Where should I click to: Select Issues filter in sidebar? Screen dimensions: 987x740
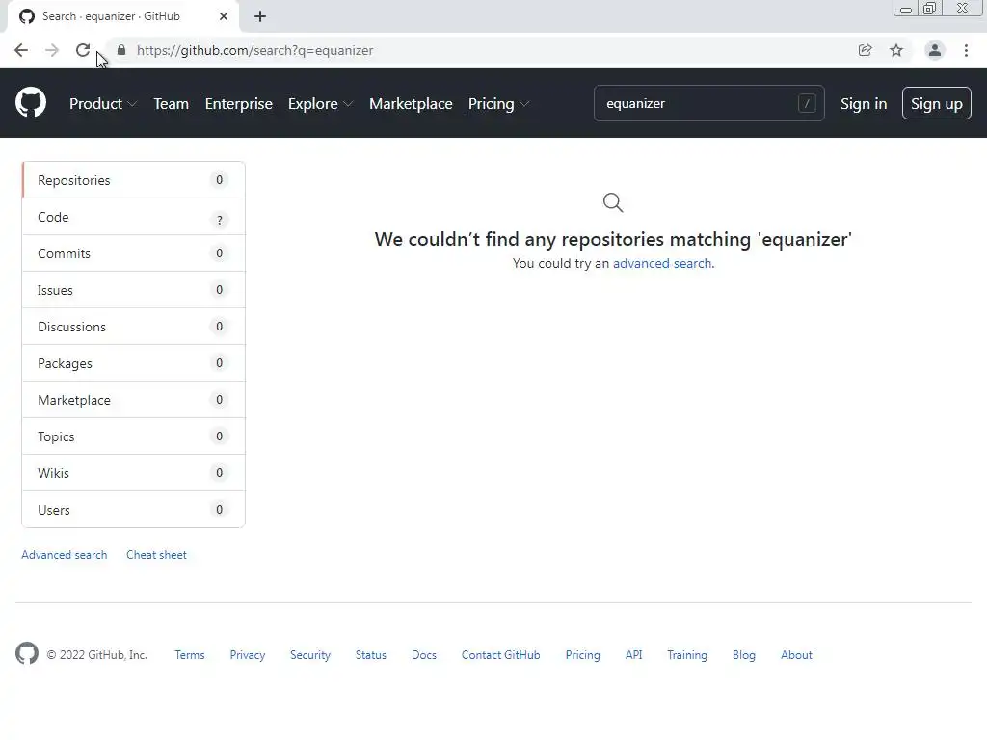point(133,290)
